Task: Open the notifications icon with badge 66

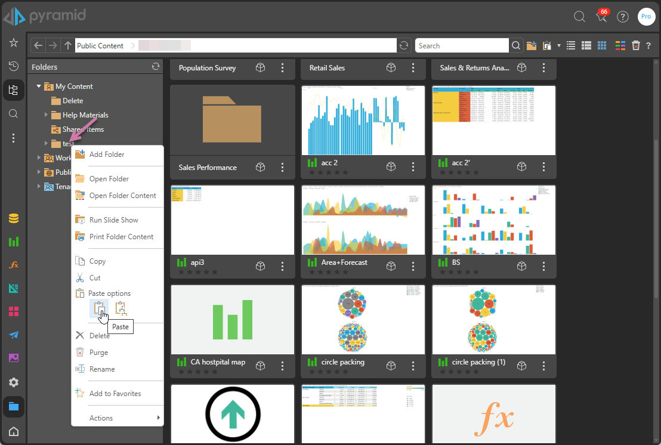Action: (602, 17)
